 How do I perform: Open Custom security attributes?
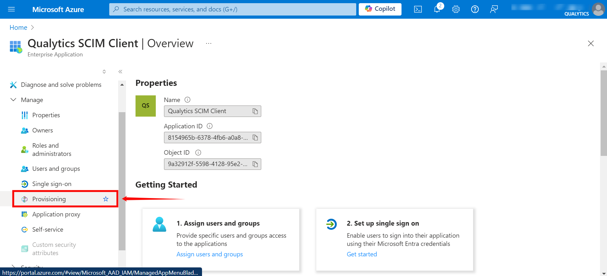pos(54,249)
